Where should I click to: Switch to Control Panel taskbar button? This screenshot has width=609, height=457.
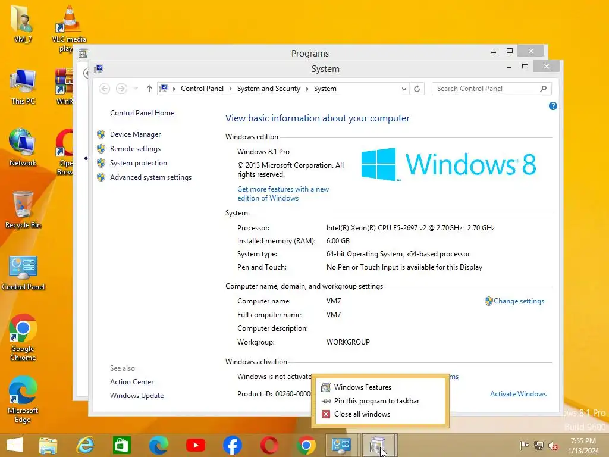(342, 445)
